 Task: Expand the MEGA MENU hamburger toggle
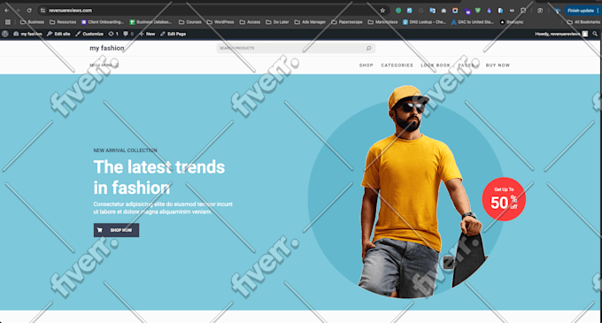[104, 65]
